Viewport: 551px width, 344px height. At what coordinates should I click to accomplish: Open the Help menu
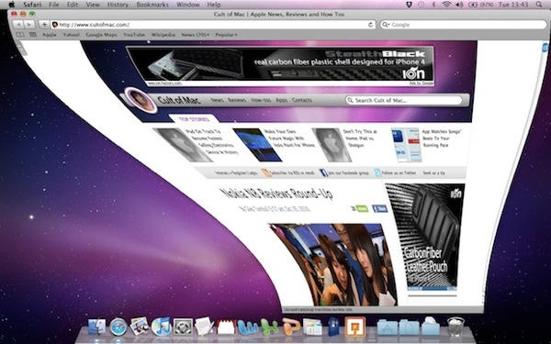pyautogui.click(x=214, y=5)
